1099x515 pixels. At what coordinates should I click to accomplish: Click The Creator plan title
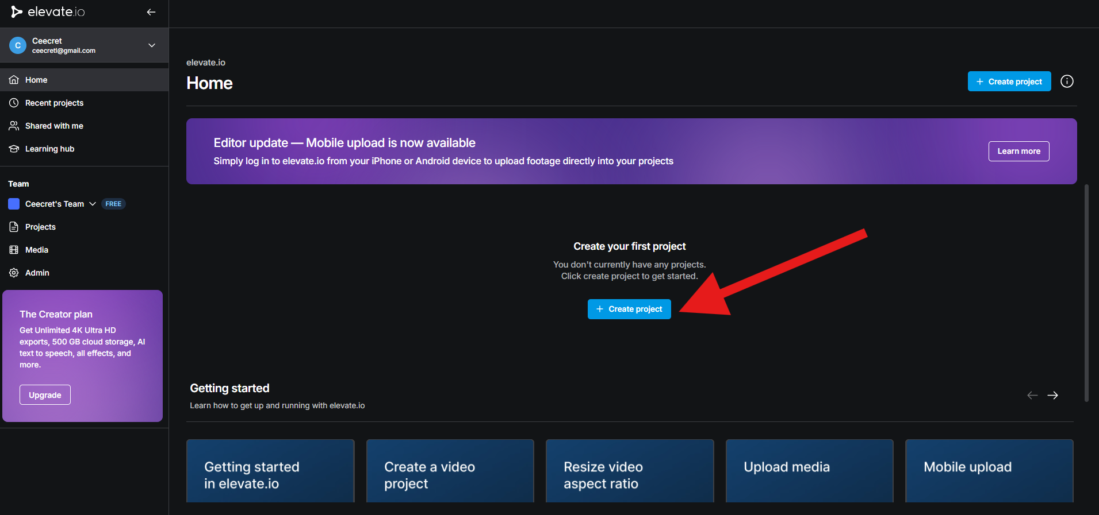coord(56,314)
